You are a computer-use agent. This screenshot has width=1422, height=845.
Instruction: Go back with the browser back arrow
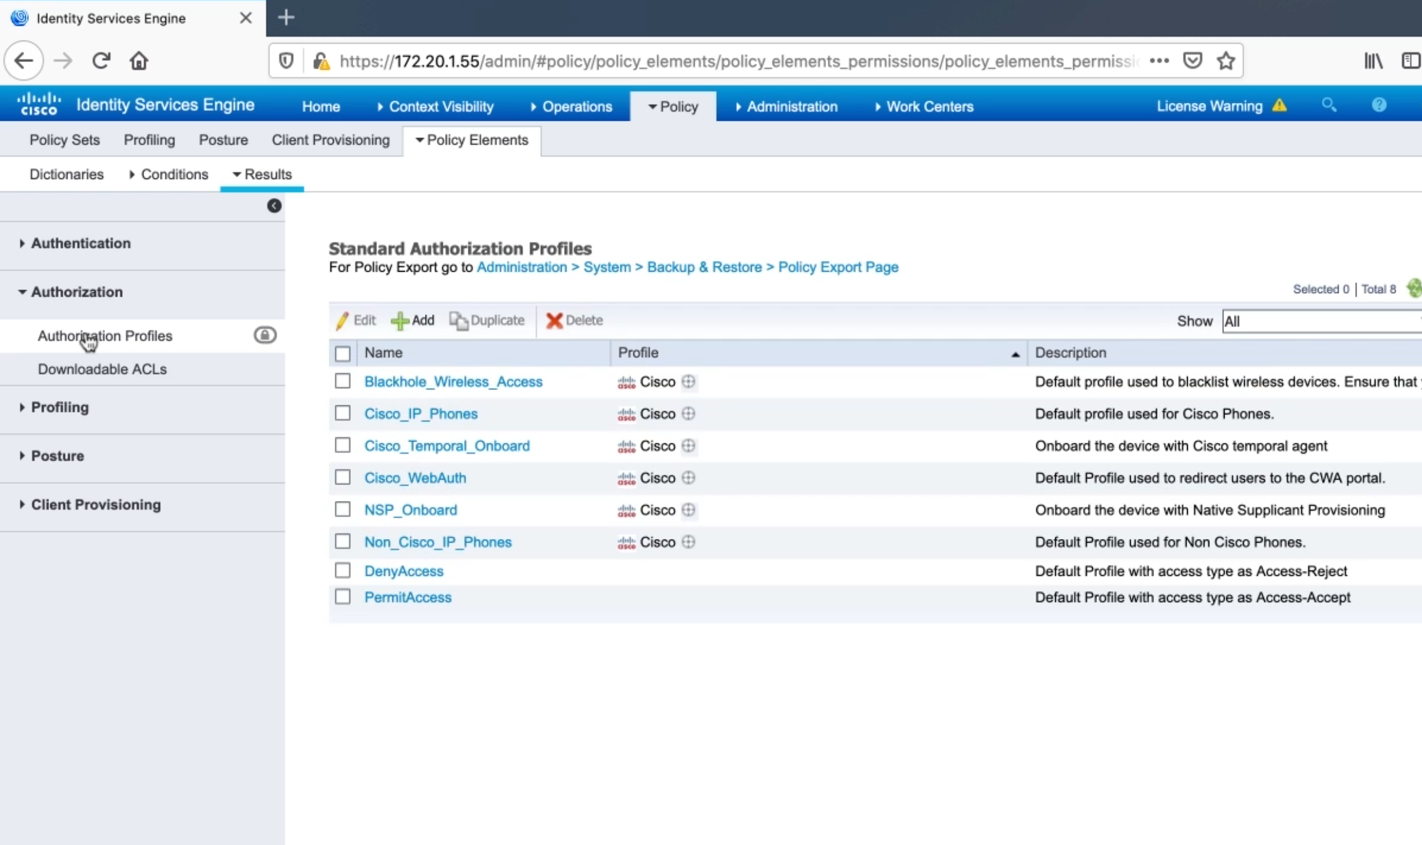[24, 61]
